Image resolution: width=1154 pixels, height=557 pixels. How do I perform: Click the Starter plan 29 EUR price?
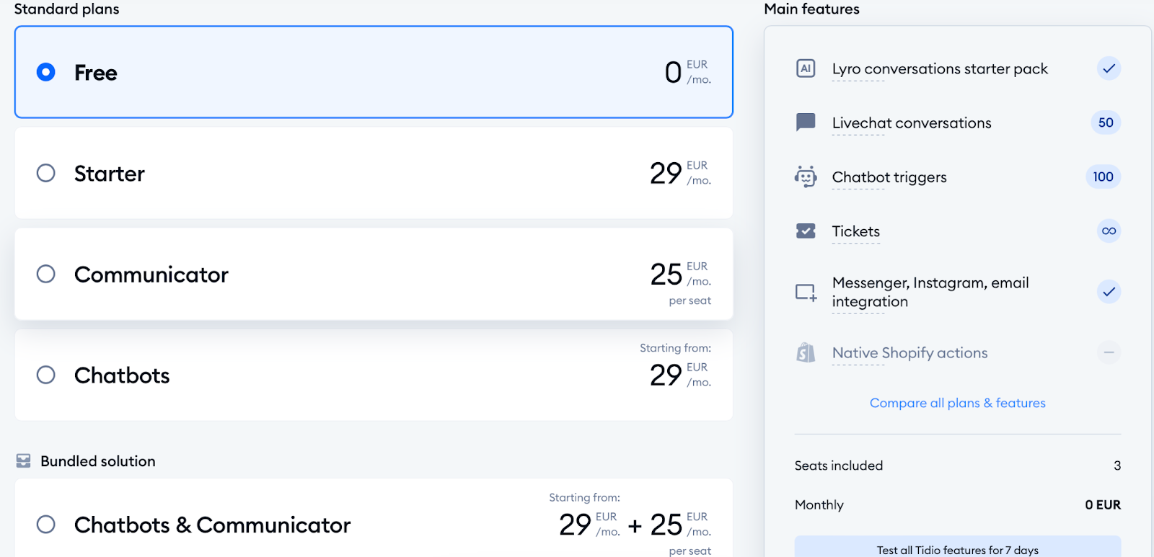pyautogui.click(x=680, y=173)
